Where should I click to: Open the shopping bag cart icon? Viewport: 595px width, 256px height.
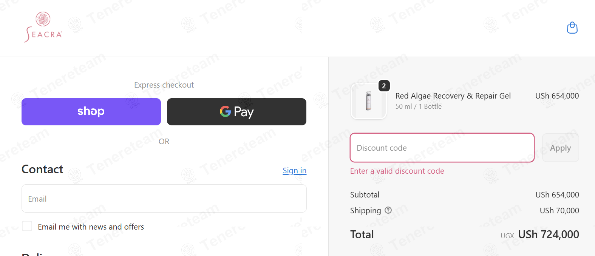572,28
